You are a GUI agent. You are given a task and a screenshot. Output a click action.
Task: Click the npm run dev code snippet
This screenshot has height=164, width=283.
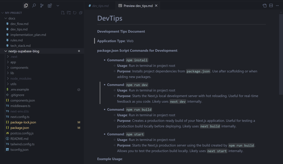137,85
